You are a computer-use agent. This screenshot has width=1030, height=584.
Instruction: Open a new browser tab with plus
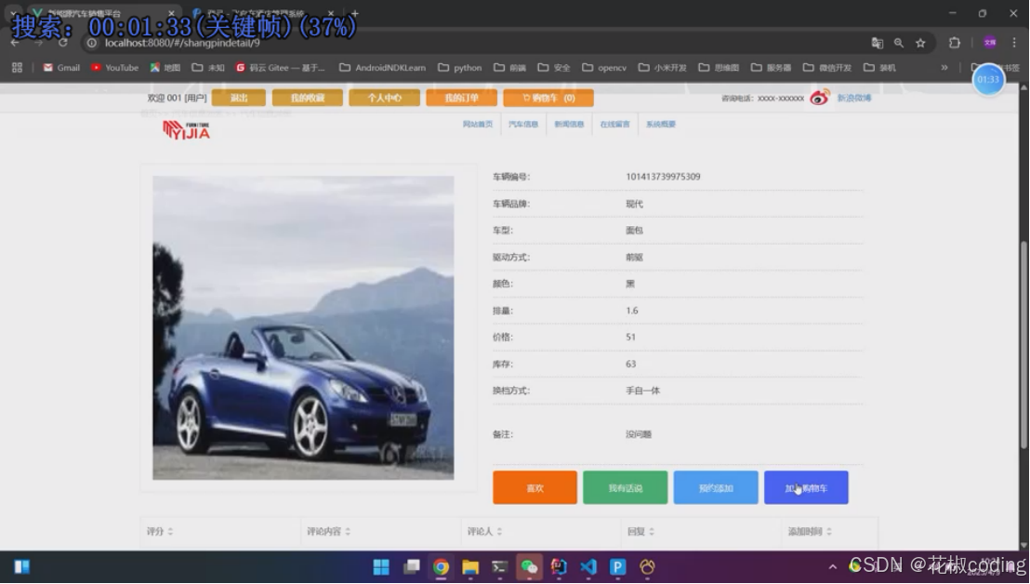tap(355, 13)
